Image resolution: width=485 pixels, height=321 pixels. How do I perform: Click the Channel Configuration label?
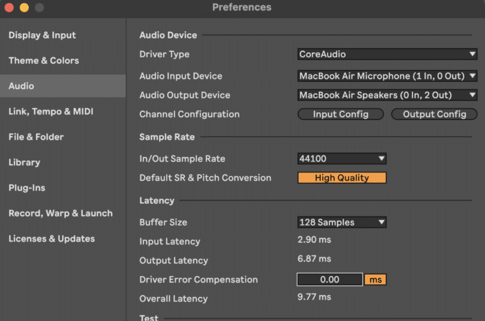tap(189, 115)
